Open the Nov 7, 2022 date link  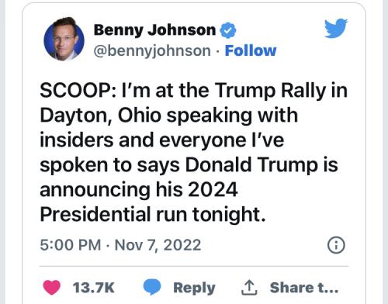[158, 245]
